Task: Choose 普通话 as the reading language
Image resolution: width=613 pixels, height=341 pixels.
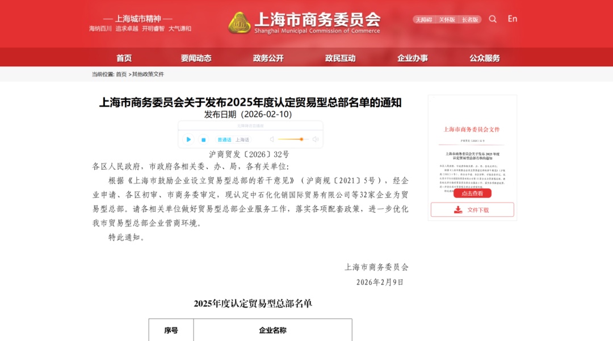Action: coord(224,140)
